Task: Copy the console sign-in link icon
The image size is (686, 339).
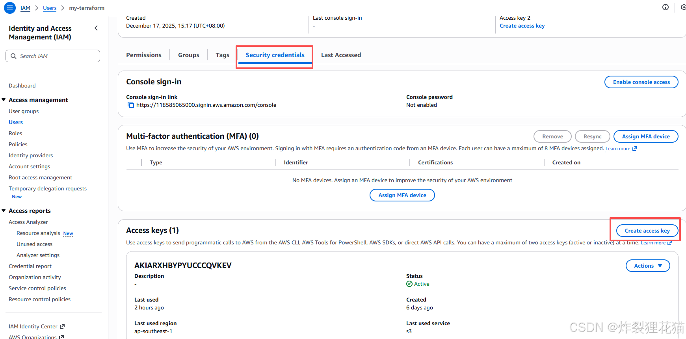Action: coord(130,105)
